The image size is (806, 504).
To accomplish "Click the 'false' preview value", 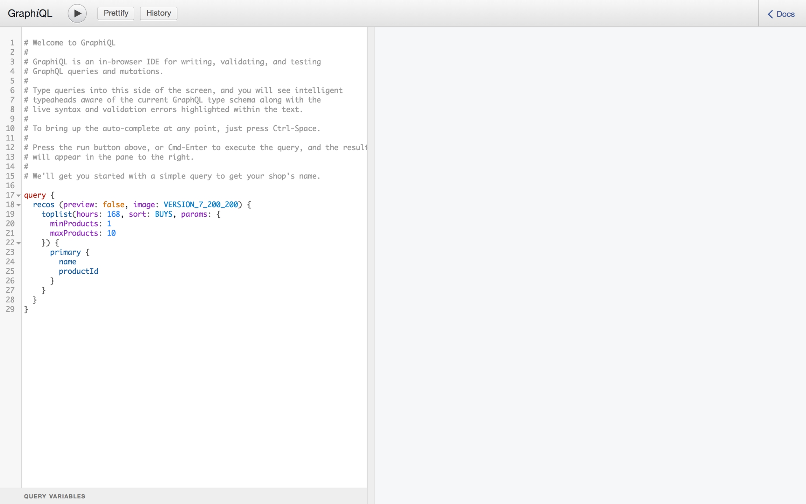I will (x=113, y=204).
